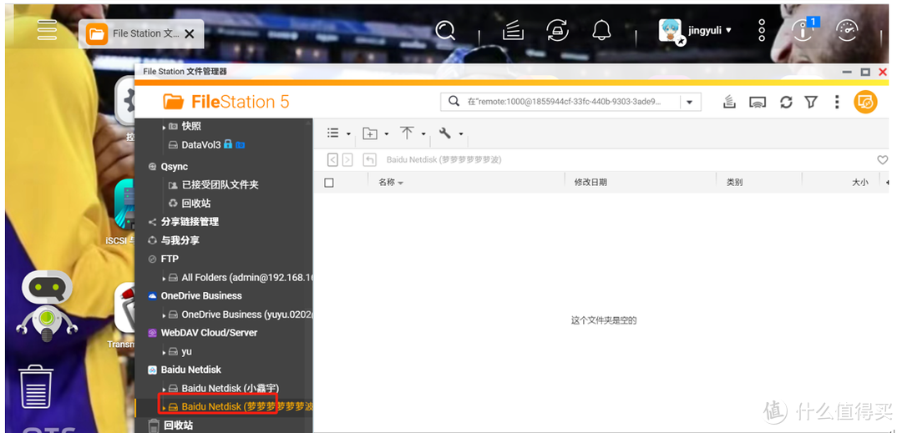Open external devices icon in QTS top bar
This screenshot has height=433, width=902.
(557, 30)
